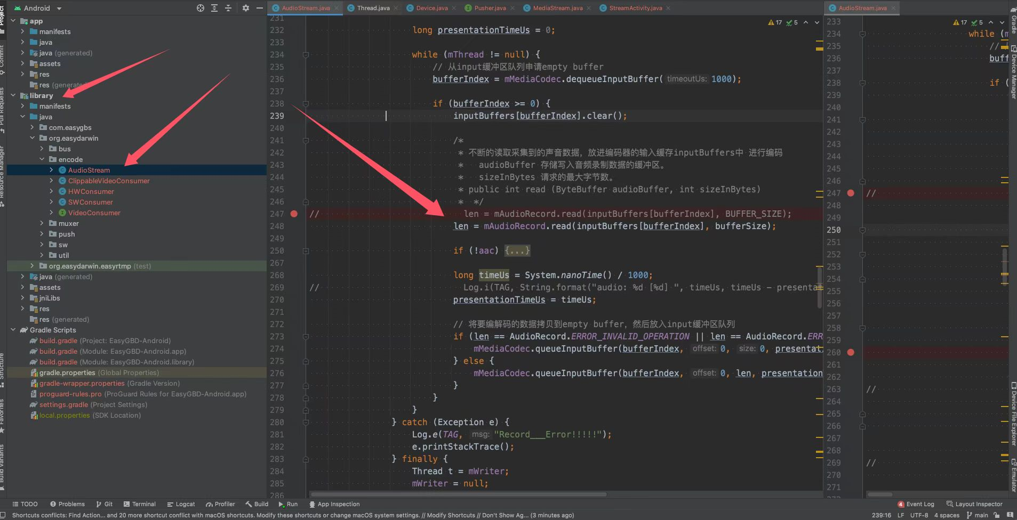Toggle the Device Manager side panel

[1013, 73]
